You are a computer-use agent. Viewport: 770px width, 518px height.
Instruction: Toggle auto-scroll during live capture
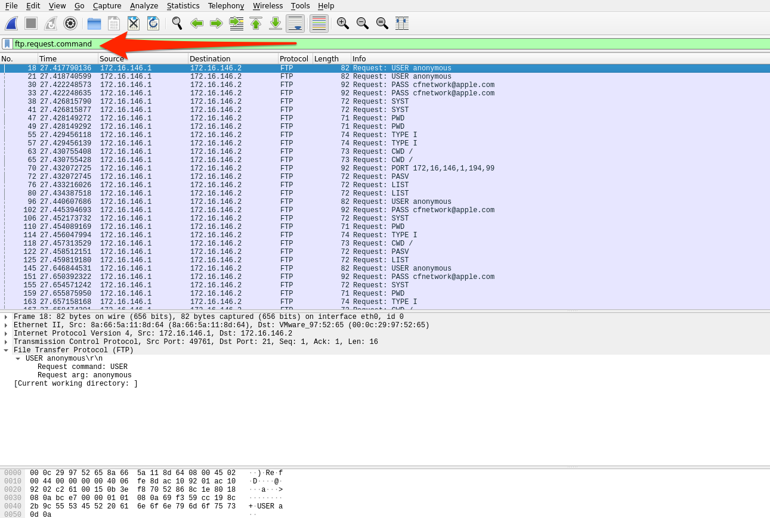(x=295, y=23)
